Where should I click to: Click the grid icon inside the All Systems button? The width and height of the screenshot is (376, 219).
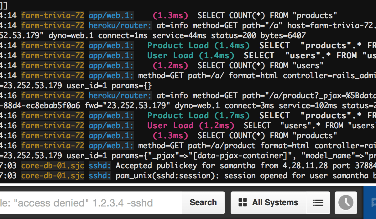tap(242, 202)
